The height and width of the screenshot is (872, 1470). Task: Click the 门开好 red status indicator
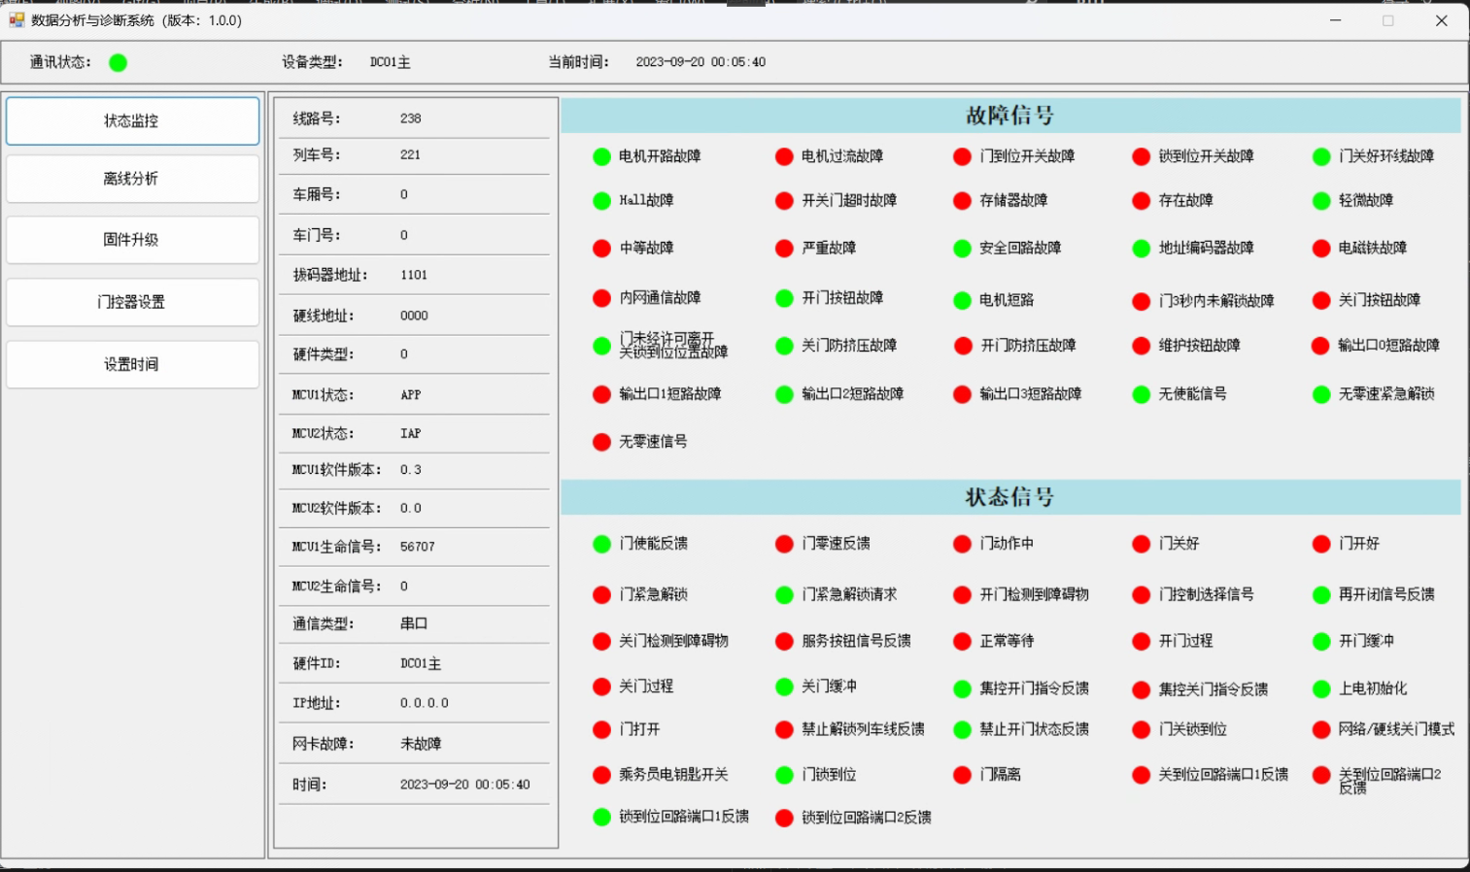(1321, 544)
